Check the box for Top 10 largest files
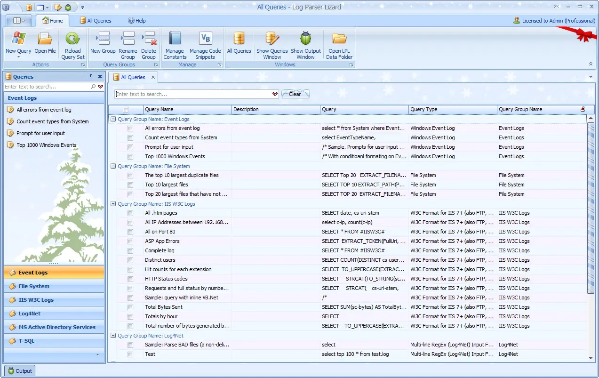 130,185
